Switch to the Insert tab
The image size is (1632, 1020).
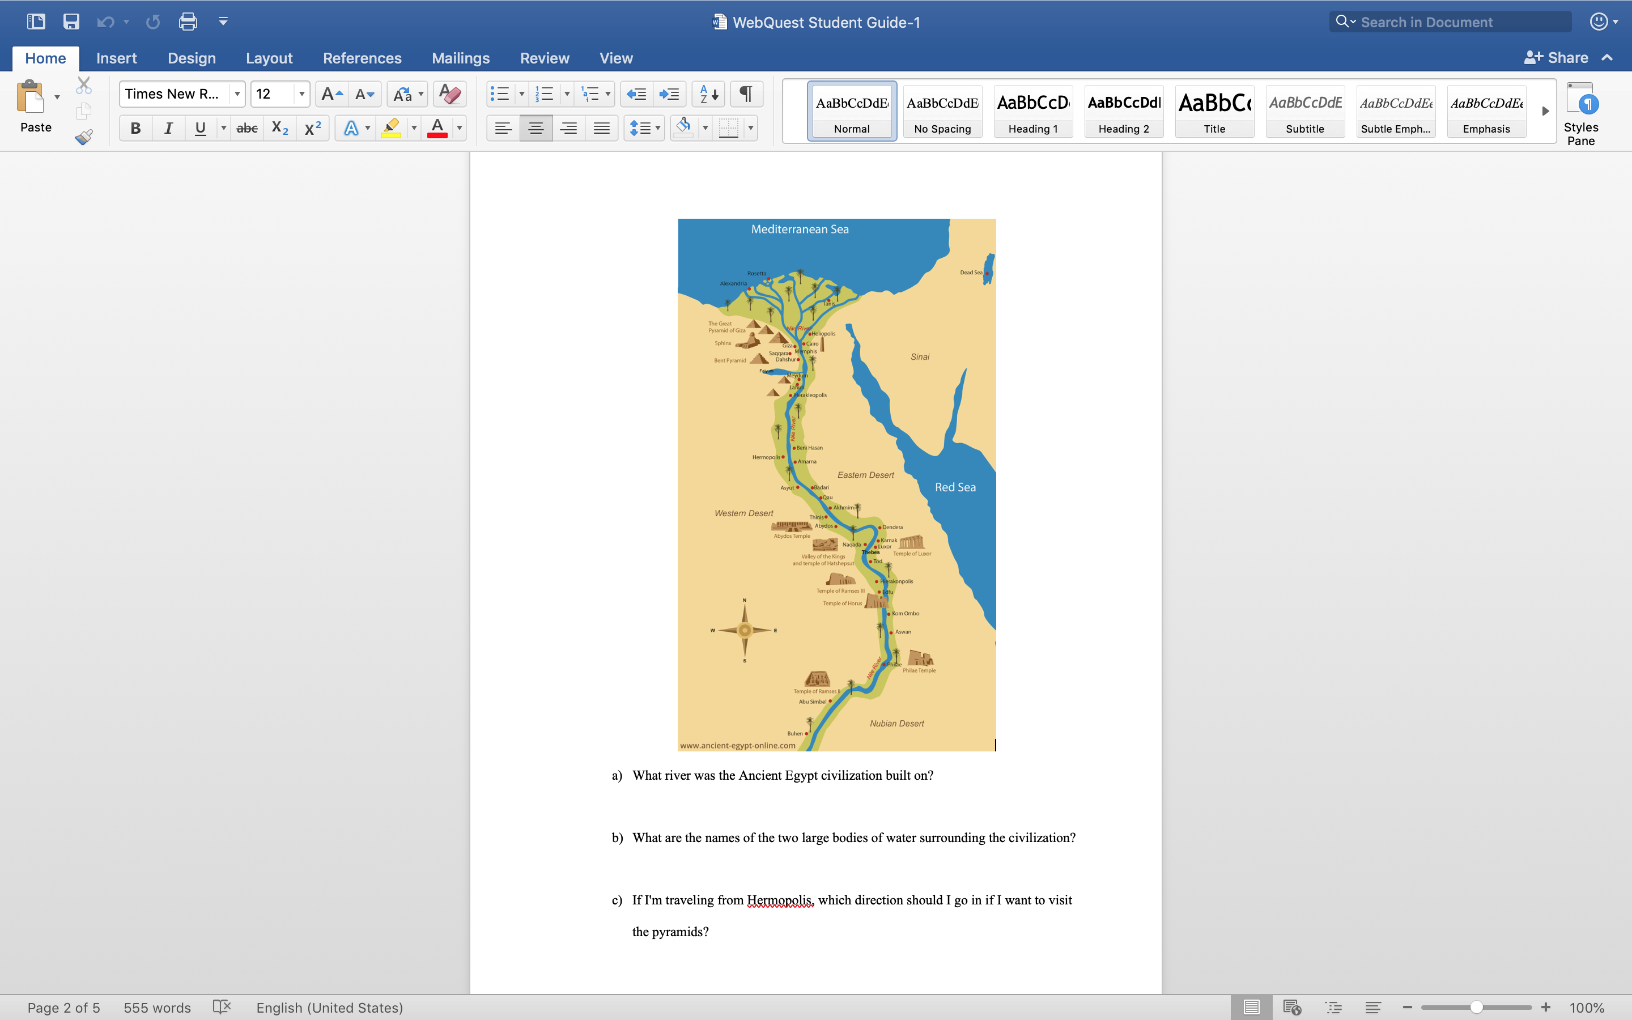click(x=116, y=58)
